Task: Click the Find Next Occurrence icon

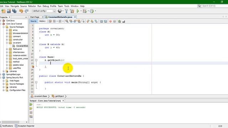Action: 75,21
